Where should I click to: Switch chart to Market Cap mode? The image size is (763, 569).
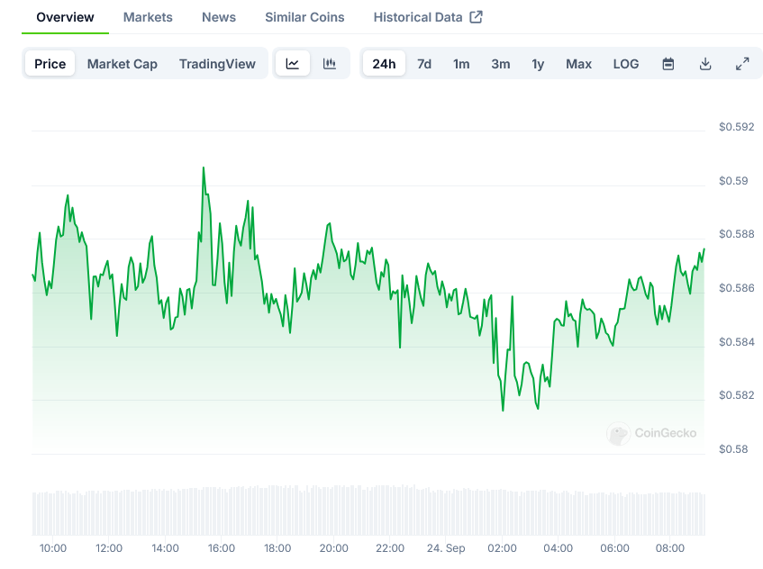pyautogui.click(x=123, y=64)
